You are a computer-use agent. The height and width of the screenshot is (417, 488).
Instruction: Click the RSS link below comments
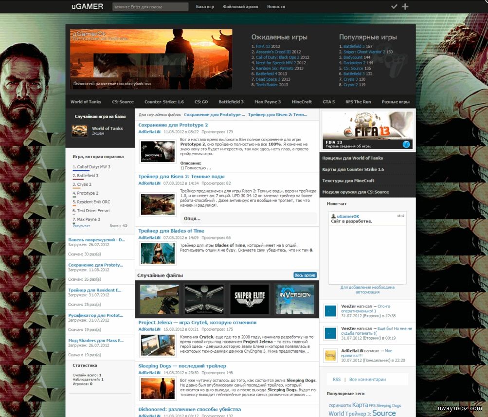coord(337,380)
